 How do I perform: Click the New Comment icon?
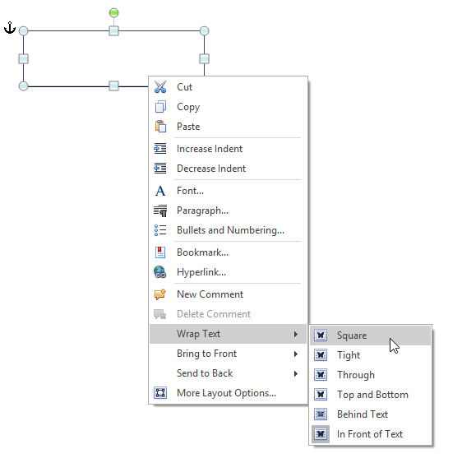point(160,294)
